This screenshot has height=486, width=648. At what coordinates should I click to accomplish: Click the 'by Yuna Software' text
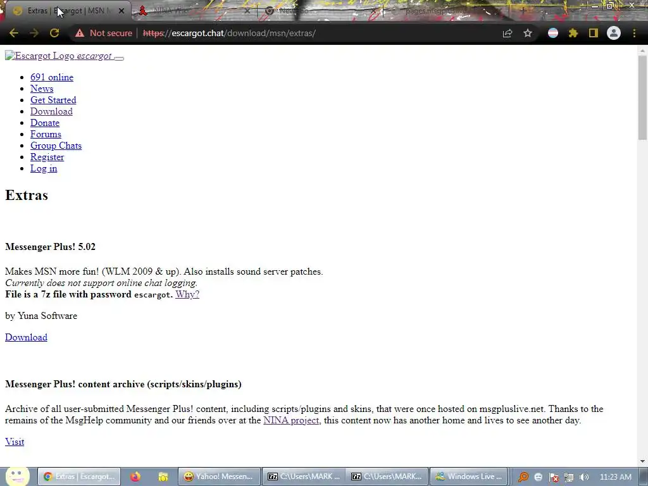[41, 316]
